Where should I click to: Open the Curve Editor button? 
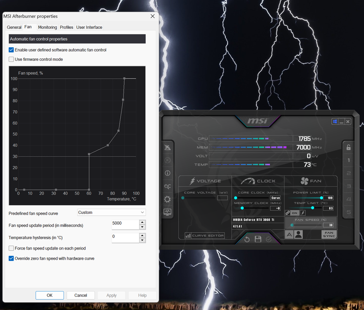pos(205,236)
